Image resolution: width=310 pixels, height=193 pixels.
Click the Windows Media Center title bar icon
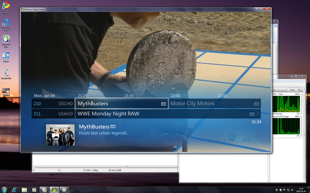pos(22,9)
